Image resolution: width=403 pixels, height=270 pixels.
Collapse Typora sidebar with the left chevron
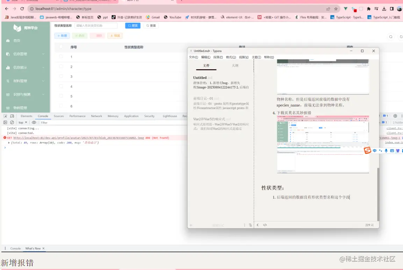258,225
